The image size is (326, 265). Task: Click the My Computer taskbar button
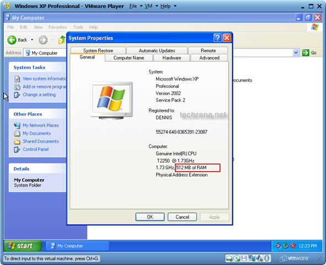77,246
